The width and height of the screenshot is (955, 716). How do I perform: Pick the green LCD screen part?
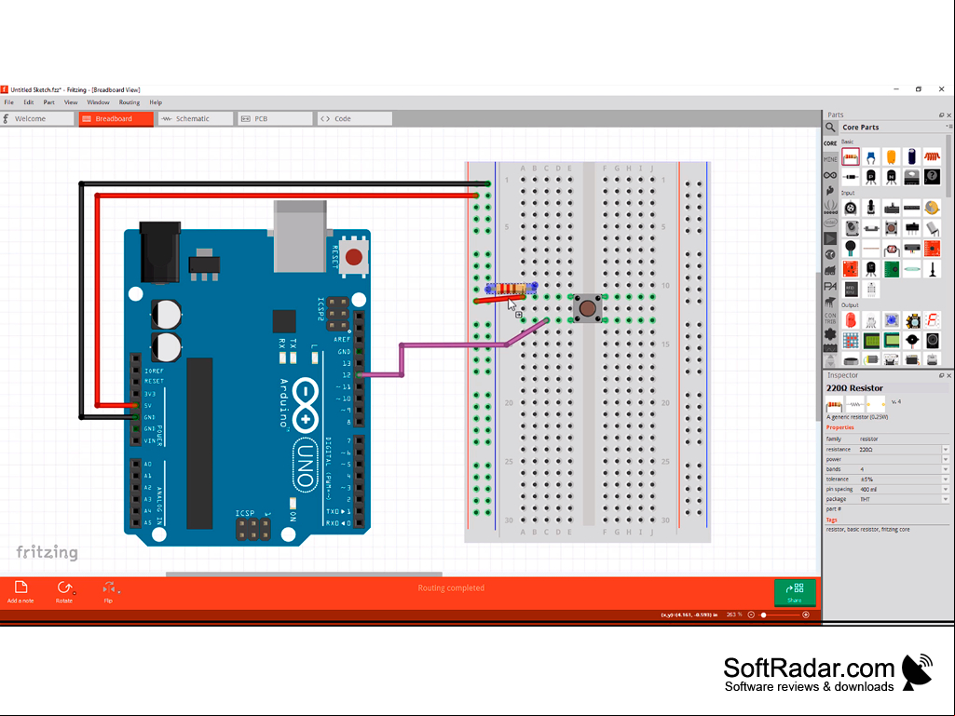coord(871,341)
